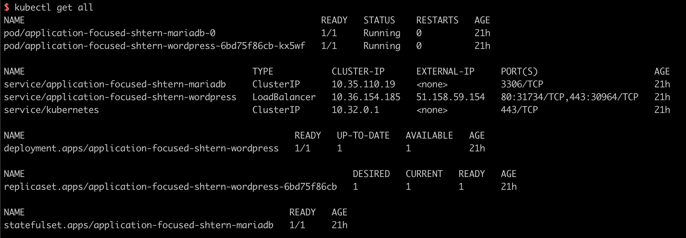The image size is (686, 238).
Task: Select the statefulset.apps mariadb resource name
Action: click(x=138, y=225)
